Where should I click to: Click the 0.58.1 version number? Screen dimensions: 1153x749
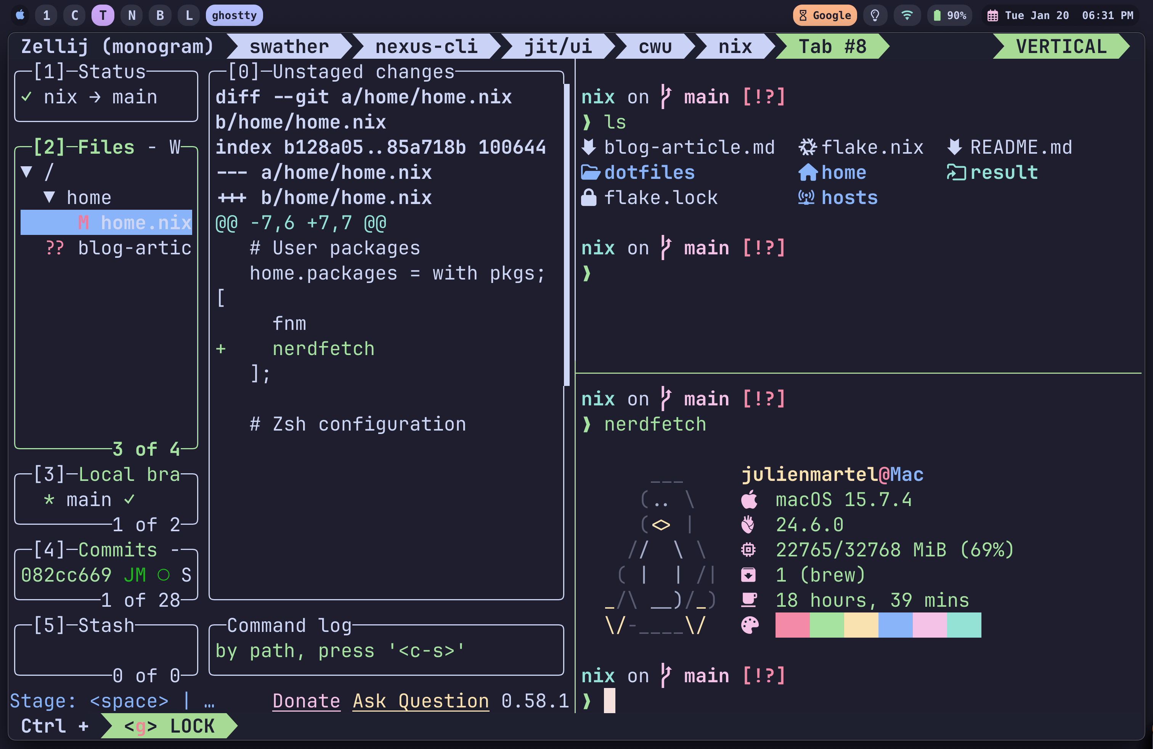pos(535,701)
